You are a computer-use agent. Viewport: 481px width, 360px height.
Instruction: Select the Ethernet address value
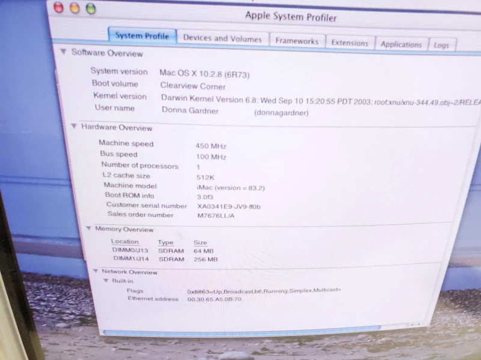point(214,299)
